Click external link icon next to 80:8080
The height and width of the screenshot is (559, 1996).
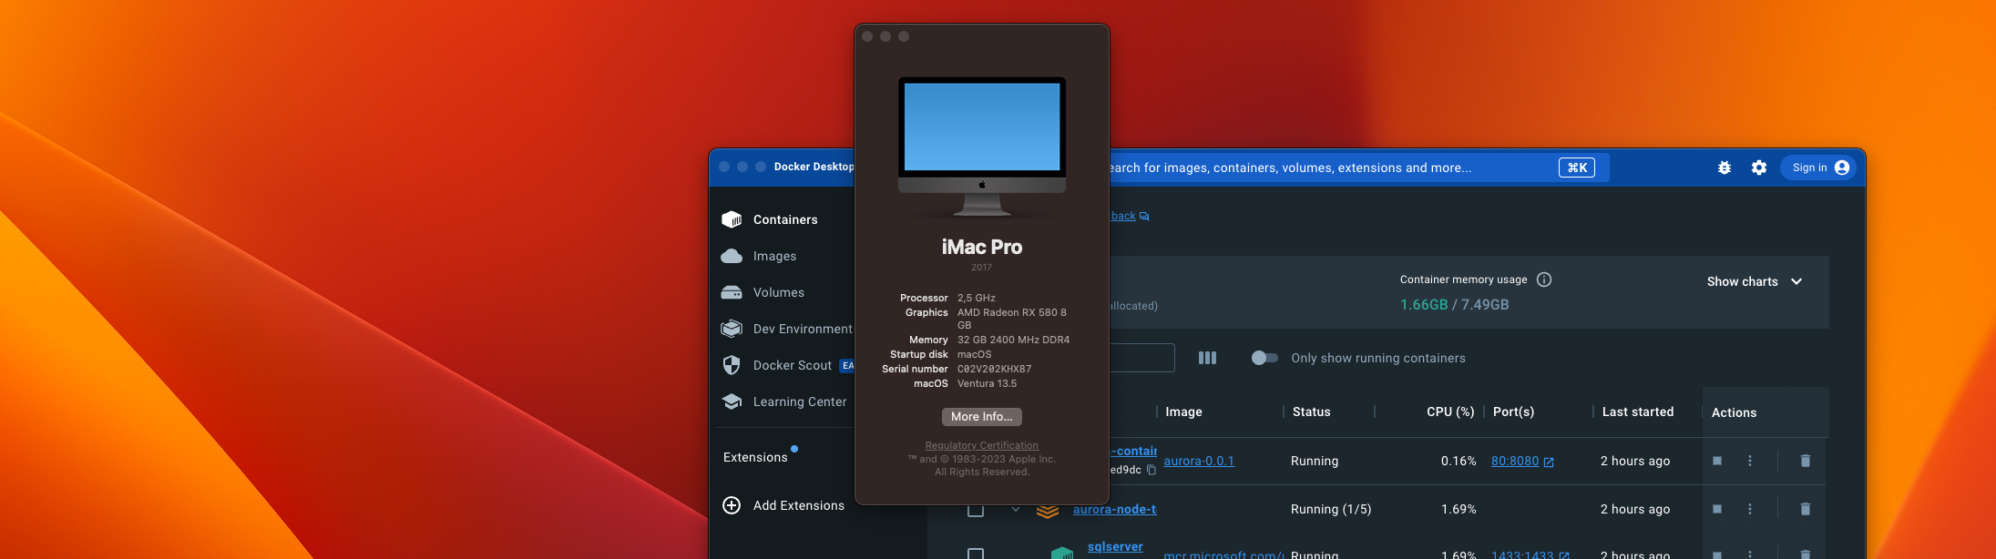point(1549,462)
